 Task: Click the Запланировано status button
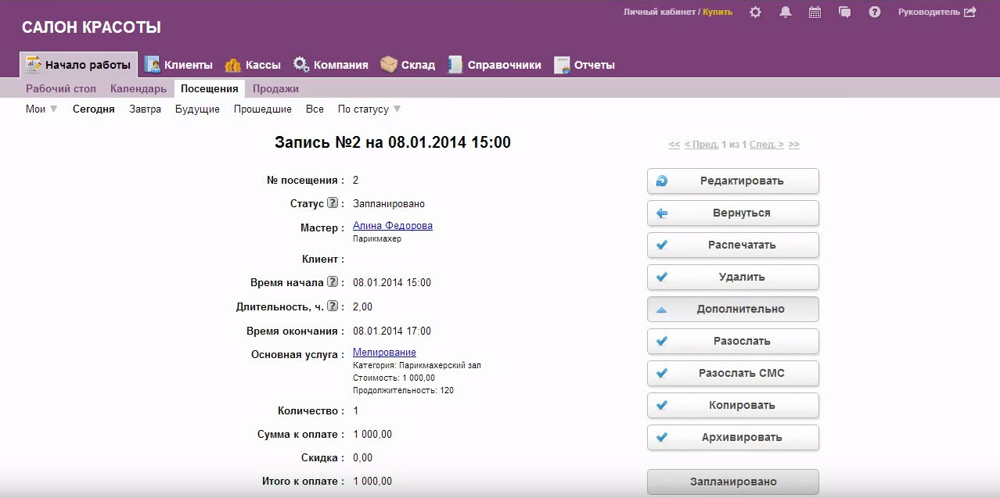point(732,482)
